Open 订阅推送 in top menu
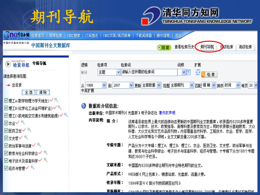 (x=92, y=36)
